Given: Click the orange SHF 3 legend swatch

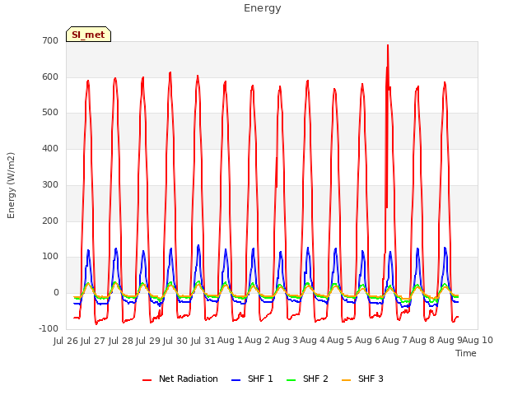Looking at the screenshot, I should (346, 380).
